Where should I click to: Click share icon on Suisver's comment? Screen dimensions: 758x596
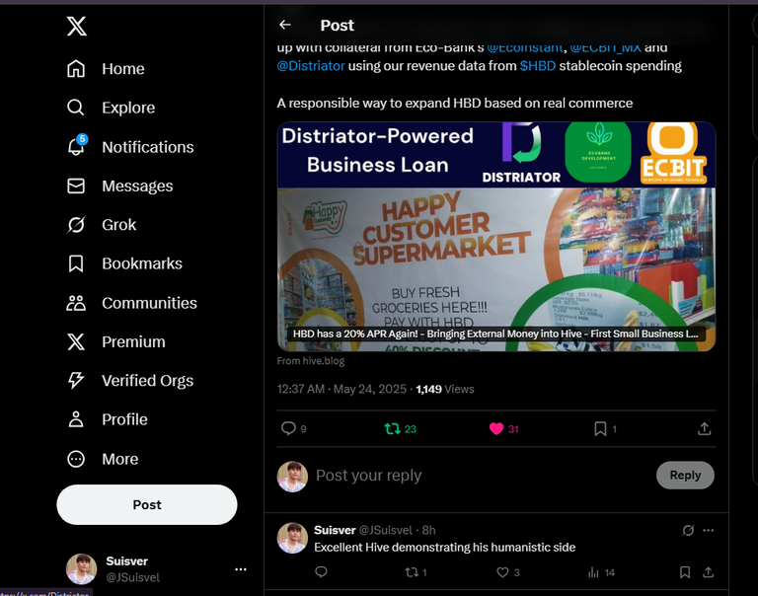coord(709,572)
